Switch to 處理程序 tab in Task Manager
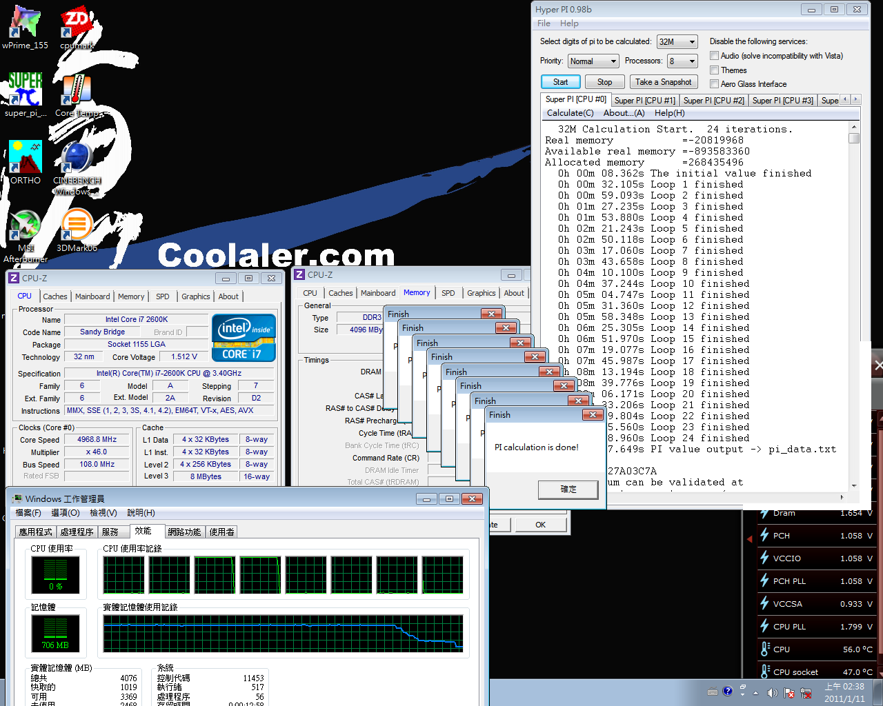 77,532
